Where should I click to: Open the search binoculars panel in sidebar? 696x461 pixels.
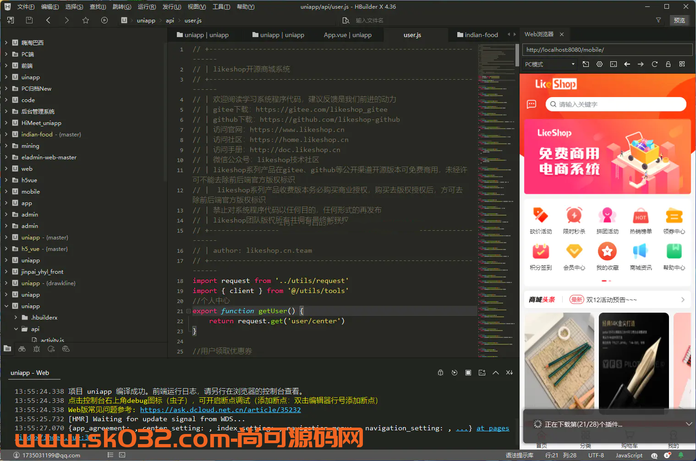click(x=22, y=349)
